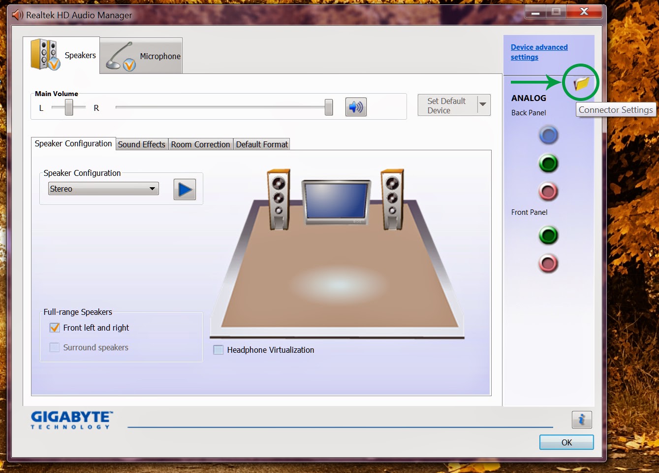Click the Realtek speaker icon in title bar
659x473 pixels.
coord(18,15)
